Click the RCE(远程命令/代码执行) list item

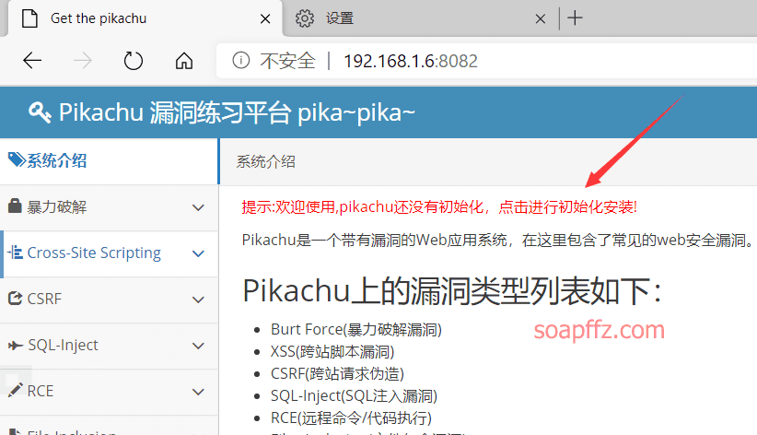coord(351,417)
